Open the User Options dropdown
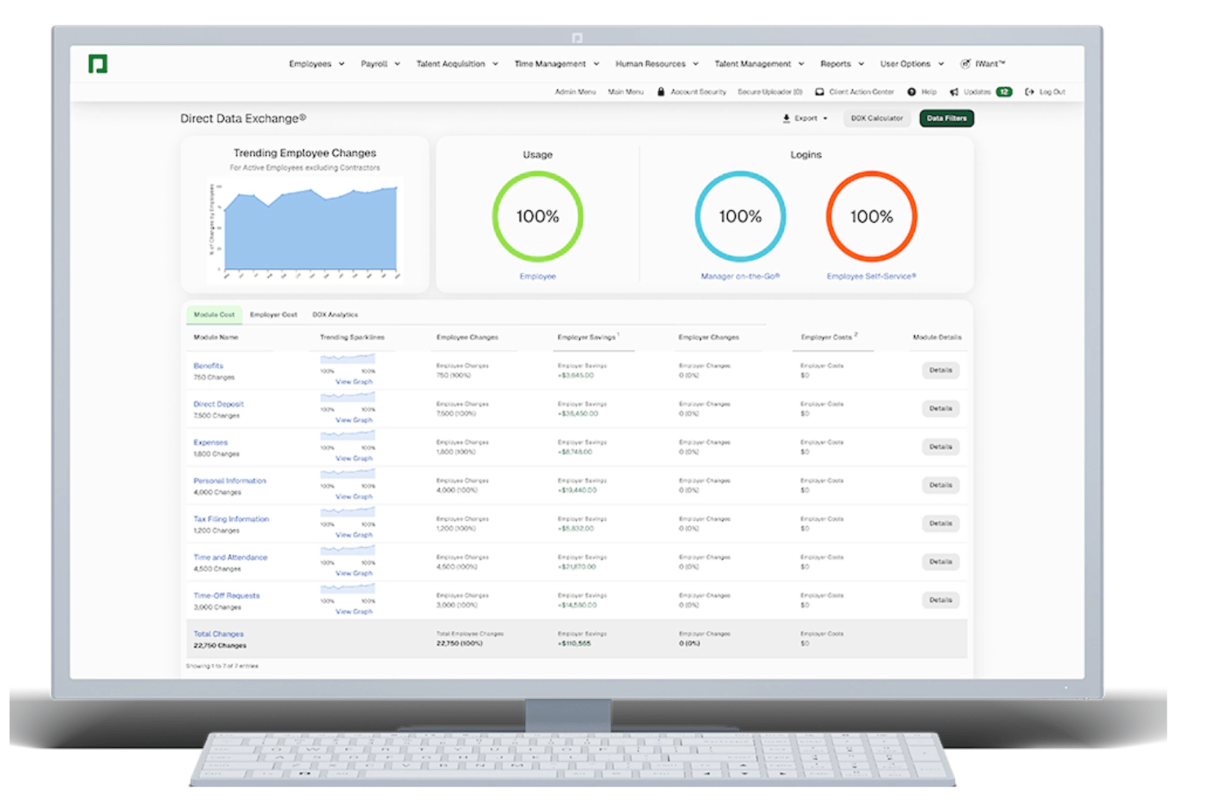Viewport: 1209px width, 806px height. 912,64
